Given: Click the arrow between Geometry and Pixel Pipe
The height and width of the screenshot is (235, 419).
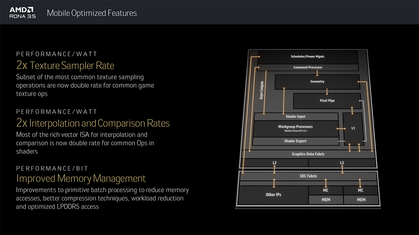Looking at the screenshot, I should 327,91.
